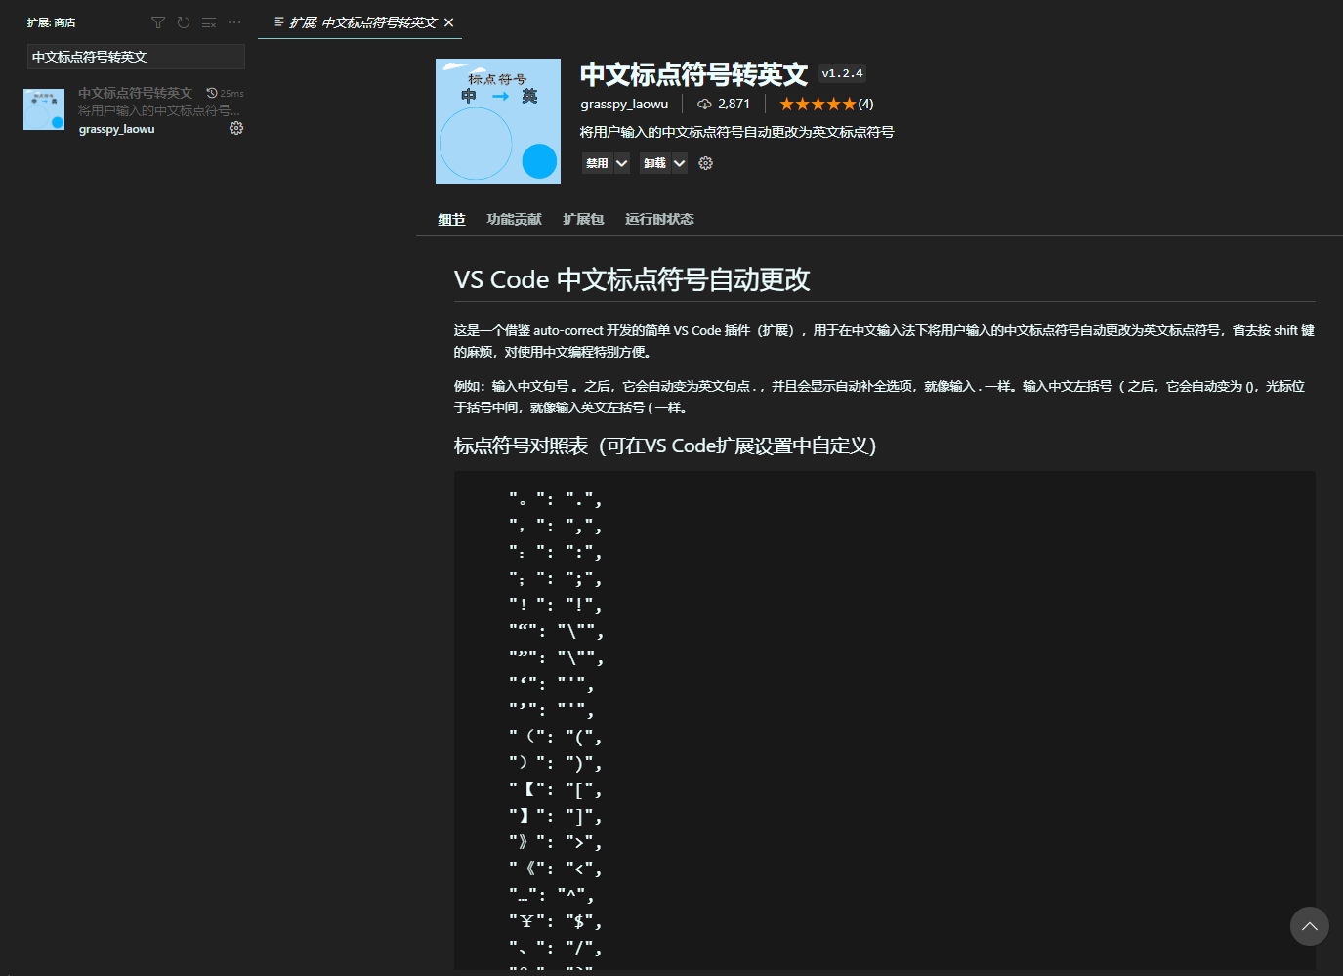Open sidebar extension manage gear icon
Screen dimensions: 1343x976
(236, 128)
